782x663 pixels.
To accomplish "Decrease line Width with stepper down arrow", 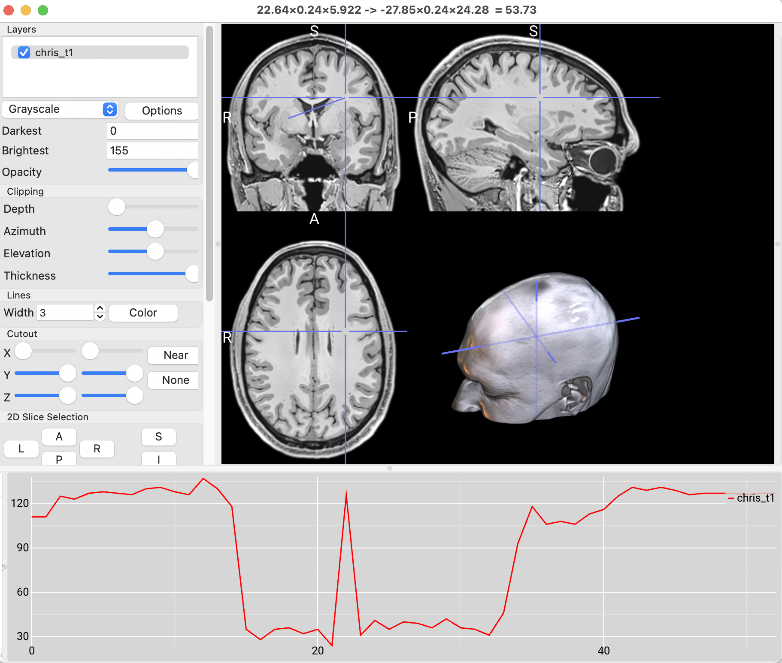I will click(100, 316).
